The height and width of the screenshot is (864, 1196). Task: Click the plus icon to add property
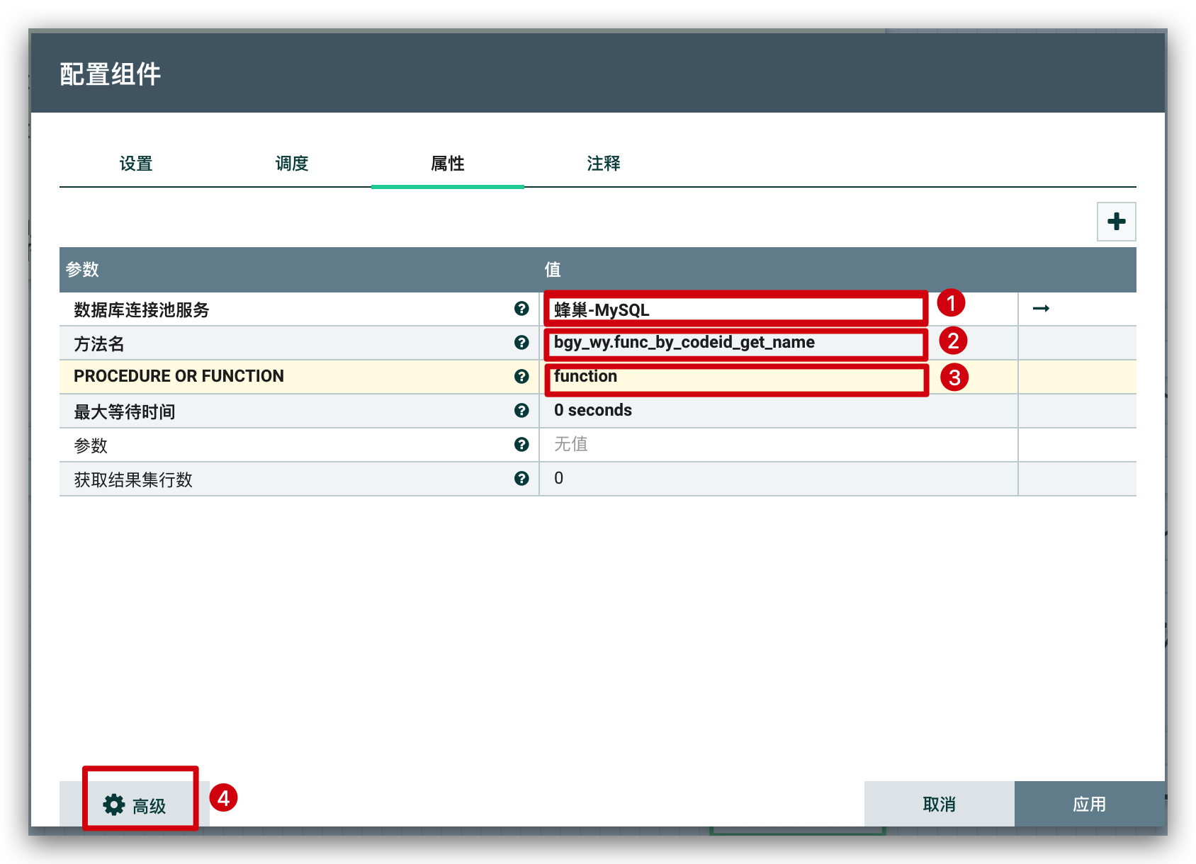tap(1116, 222)
